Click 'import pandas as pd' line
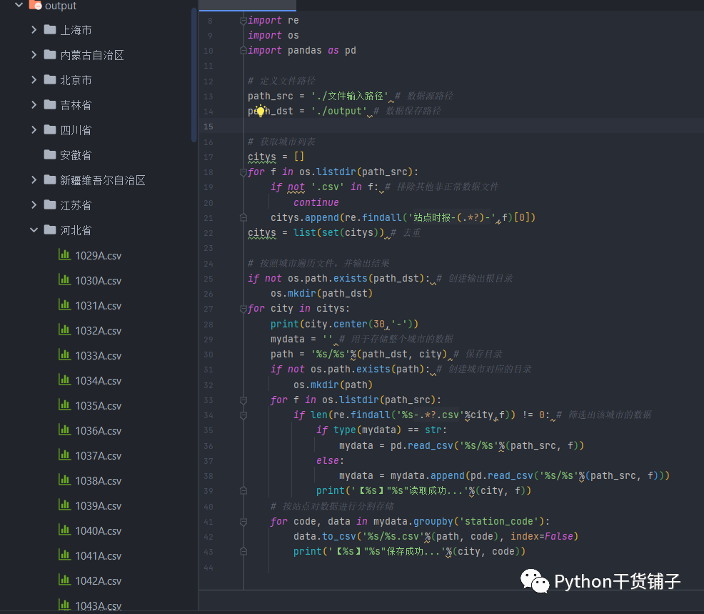Viewport: 704px width, 614px height. (x=302, y=50)
